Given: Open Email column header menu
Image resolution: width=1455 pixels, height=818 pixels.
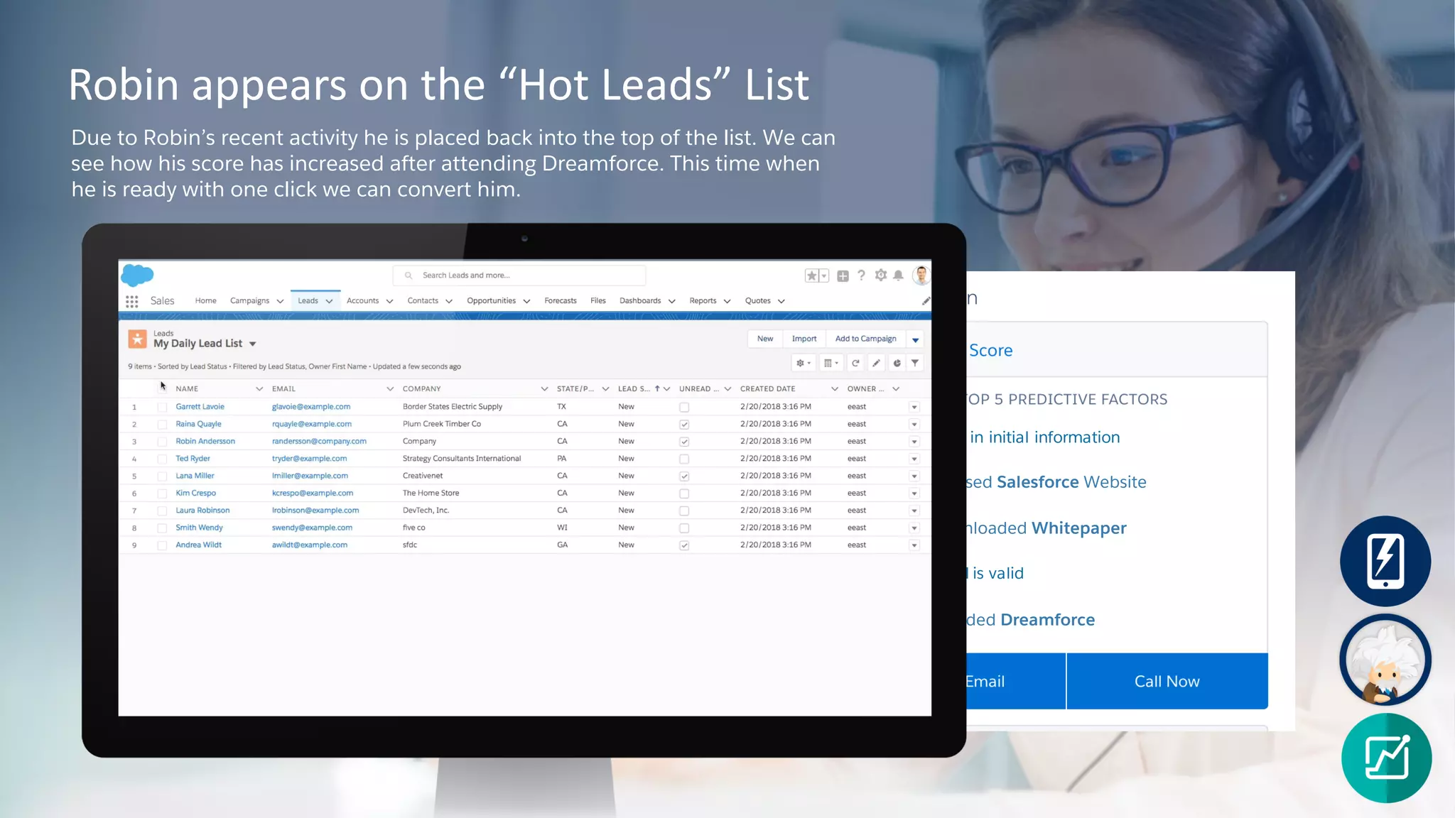Looking at the screenshot, I should point(390,388).
